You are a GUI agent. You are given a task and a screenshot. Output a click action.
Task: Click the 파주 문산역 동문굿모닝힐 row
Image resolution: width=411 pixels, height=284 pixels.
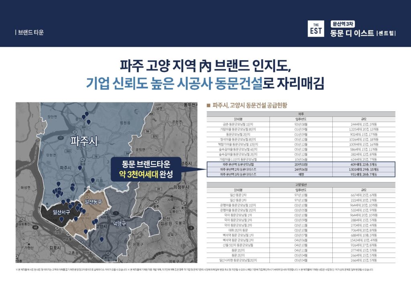[x=301, y=164]
